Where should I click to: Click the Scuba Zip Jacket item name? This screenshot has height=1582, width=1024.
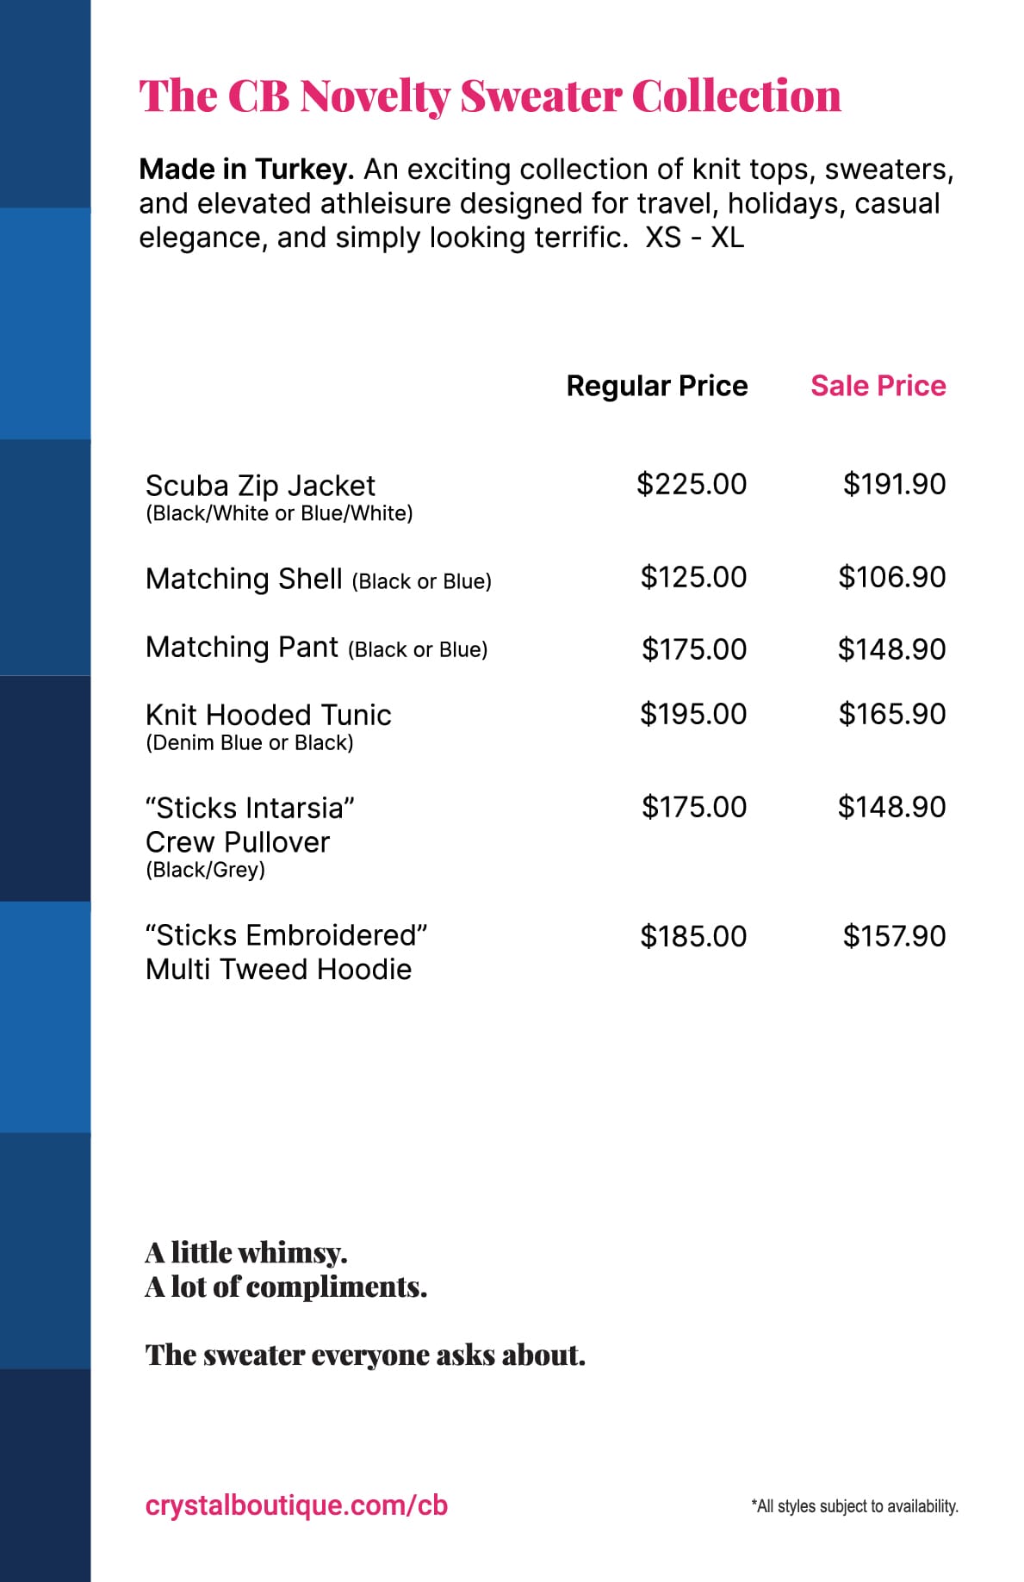click(x=260, y=486)
